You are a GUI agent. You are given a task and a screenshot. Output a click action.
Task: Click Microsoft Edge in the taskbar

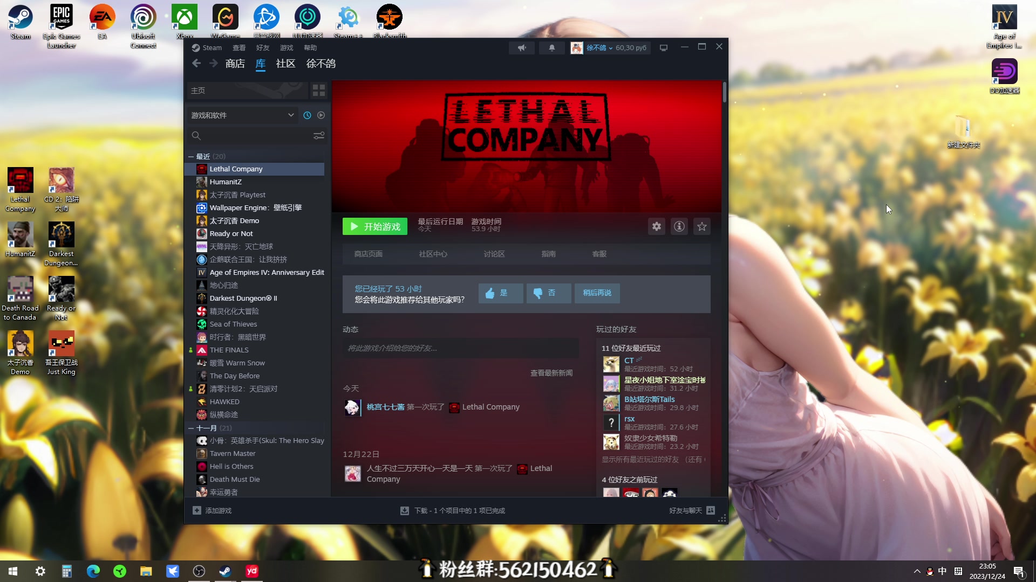(93, 571)
